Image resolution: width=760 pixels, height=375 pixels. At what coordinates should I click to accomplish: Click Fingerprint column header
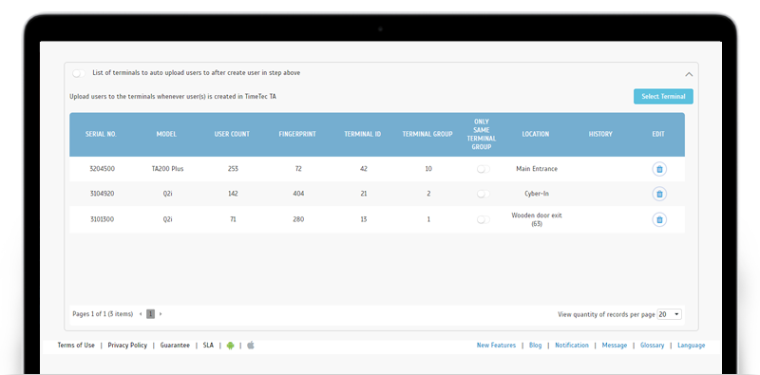(297, 134)
